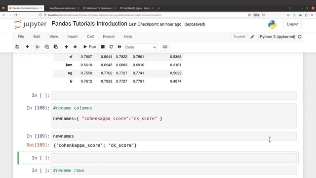
Task: Restart kernel and rerun all cells
Action: pyautogui.click(x=119, y=47)
